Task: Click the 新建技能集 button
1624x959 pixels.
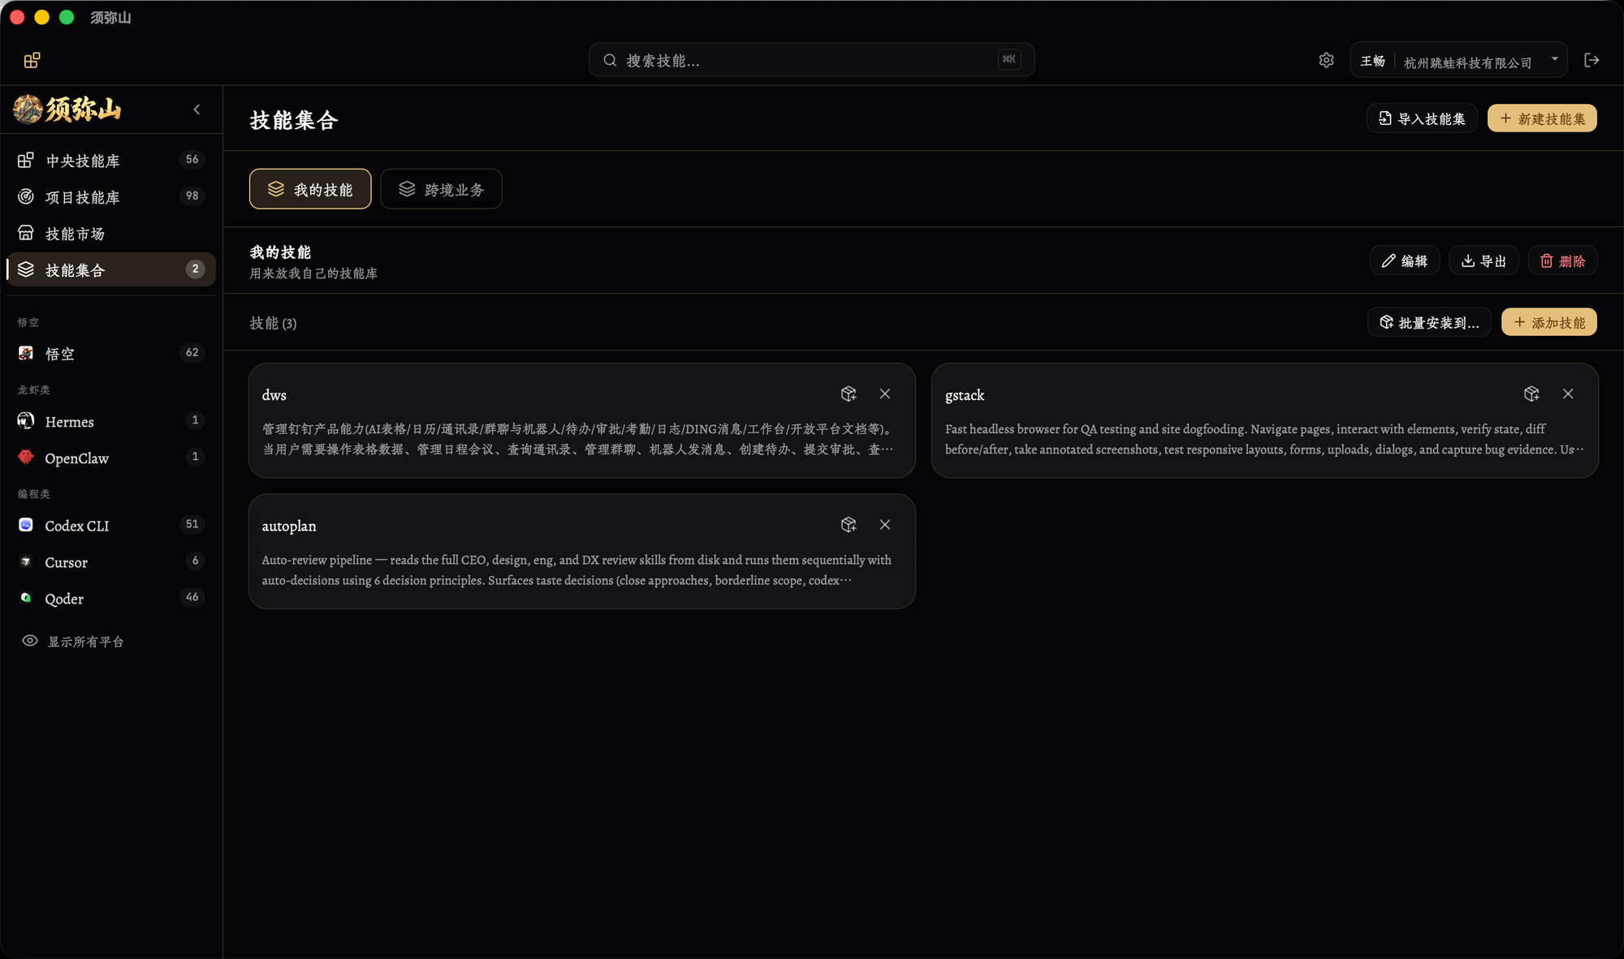Action: pos(1542,118)
